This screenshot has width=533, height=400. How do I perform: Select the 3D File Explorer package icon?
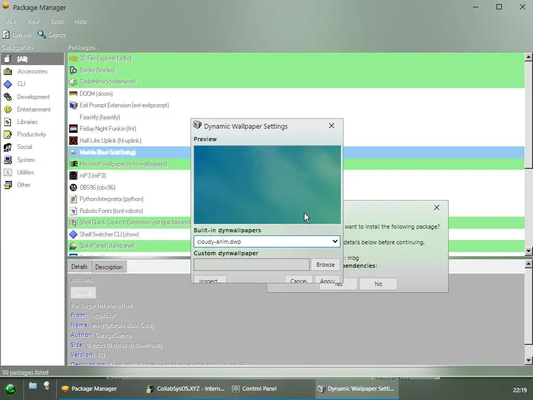click(x=73, y=58)
